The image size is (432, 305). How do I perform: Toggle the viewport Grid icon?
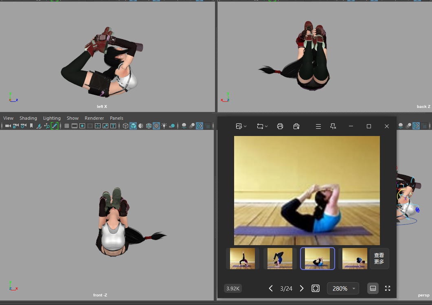(67, 126)
